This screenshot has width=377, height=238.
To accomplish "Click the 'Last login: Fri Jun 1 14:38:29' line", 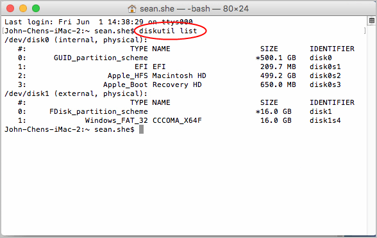I will tap(74, 22).
